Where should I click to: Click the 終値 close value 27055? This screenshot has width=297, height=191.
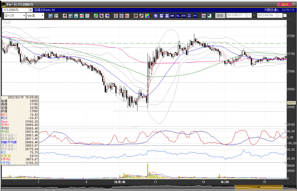pos(34,111)
